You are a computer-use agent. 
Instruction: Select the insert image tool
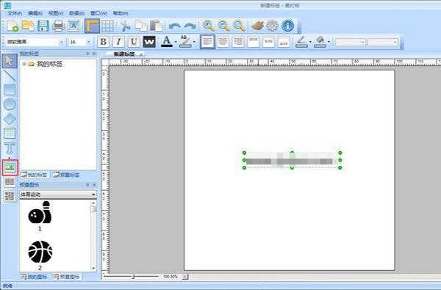click(x=10, y=168)
